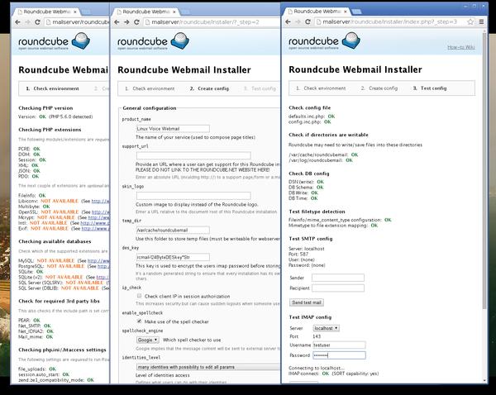Image resolution: width=496 pixels, height=395 pixels.
Task: Open the How-to Wiki link
Action: click(x=461, y=47)
